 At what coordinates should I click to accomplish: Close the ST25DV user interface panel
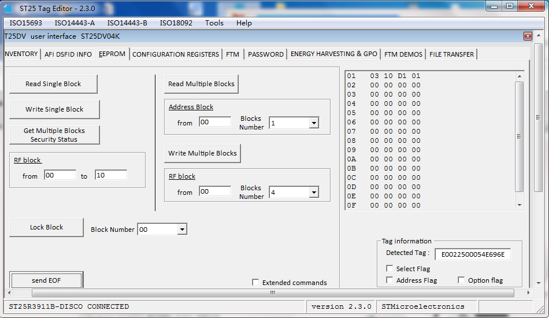tap(528, 36)
